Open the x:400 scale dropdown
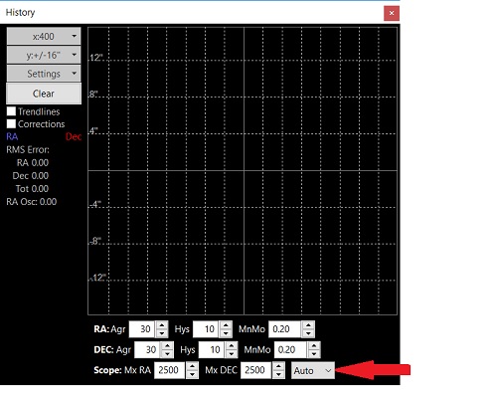 click(x=44, y=36)
